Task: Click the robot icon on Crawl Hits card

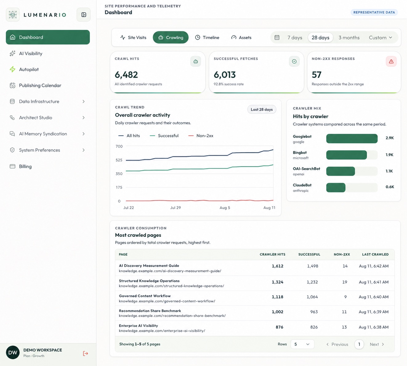Action: (x=195, y=62)
